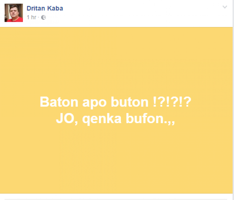Screen dimensions: 234x200
Task: Click the word qenka in the post
Action: click(x=102, y=119)
